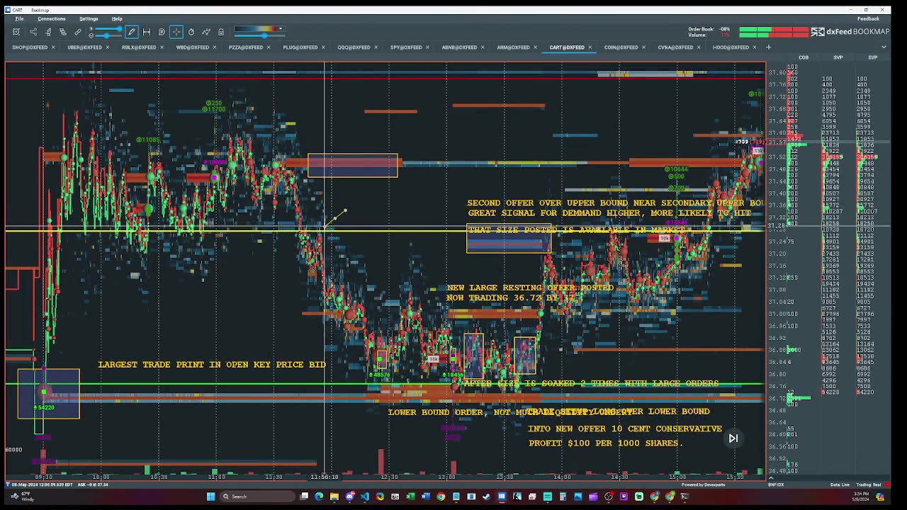Viewport: 907px width, 510px height.
Task: Switch to the CVNA@DXFEED tab
Action: pos(675,47)
